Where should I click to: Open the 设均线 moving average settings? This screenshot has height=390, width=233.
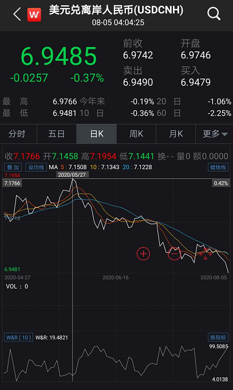click(36, 167)
